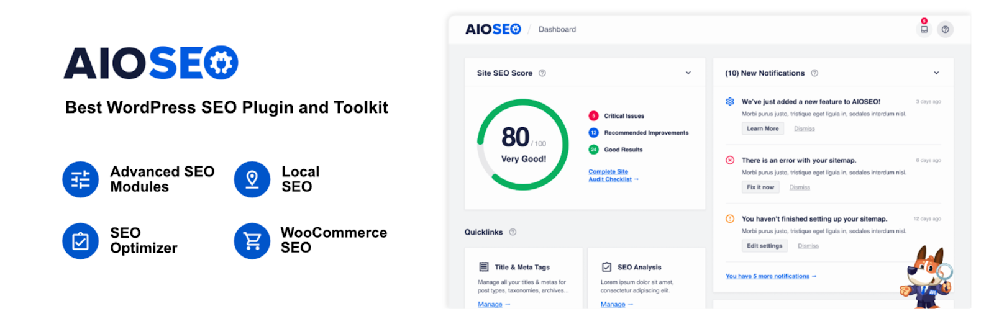This screenshot has height=324, width=994.
Task: Click the Advanced SEO Modules label
Action: (x=162, y=179)
